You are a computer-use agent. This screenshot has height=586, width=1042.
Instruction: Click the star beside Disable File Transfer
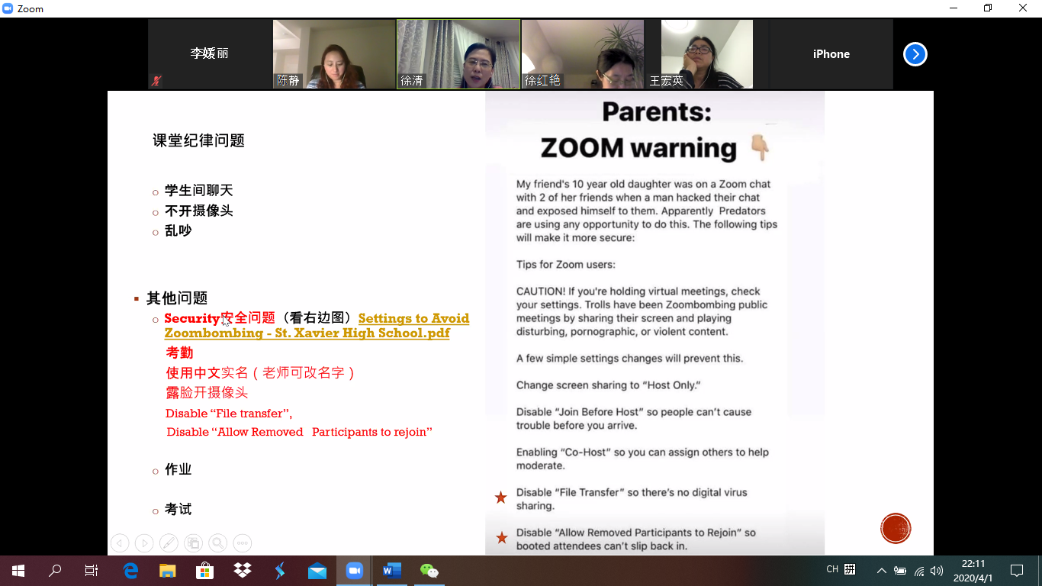pyautogui.click(x=501, y=498)
